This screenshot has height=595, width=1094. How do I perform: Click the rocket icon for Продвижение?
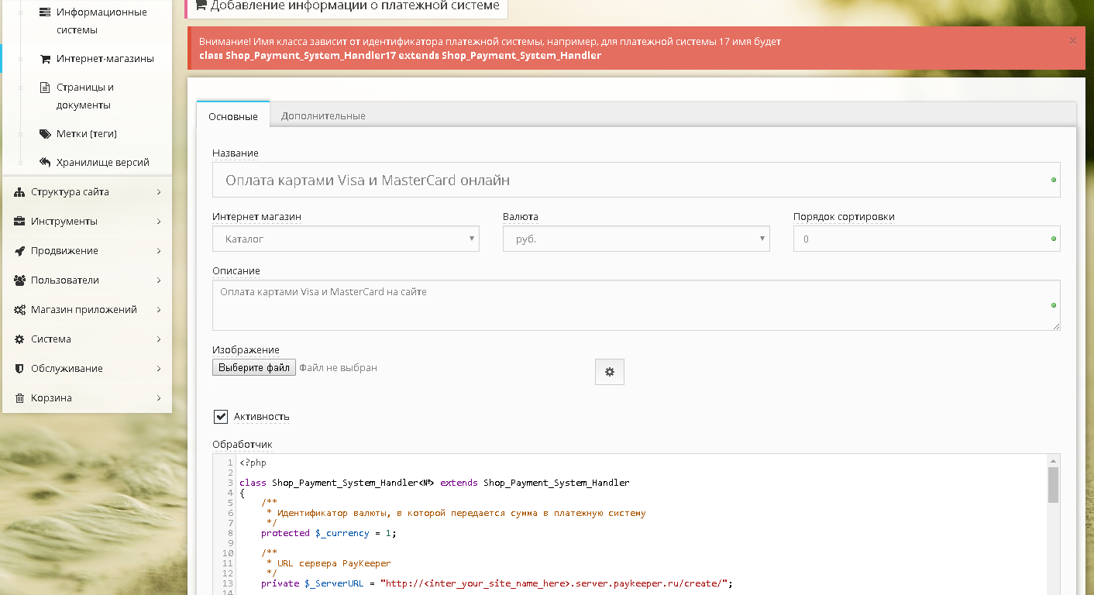(19, 251)
